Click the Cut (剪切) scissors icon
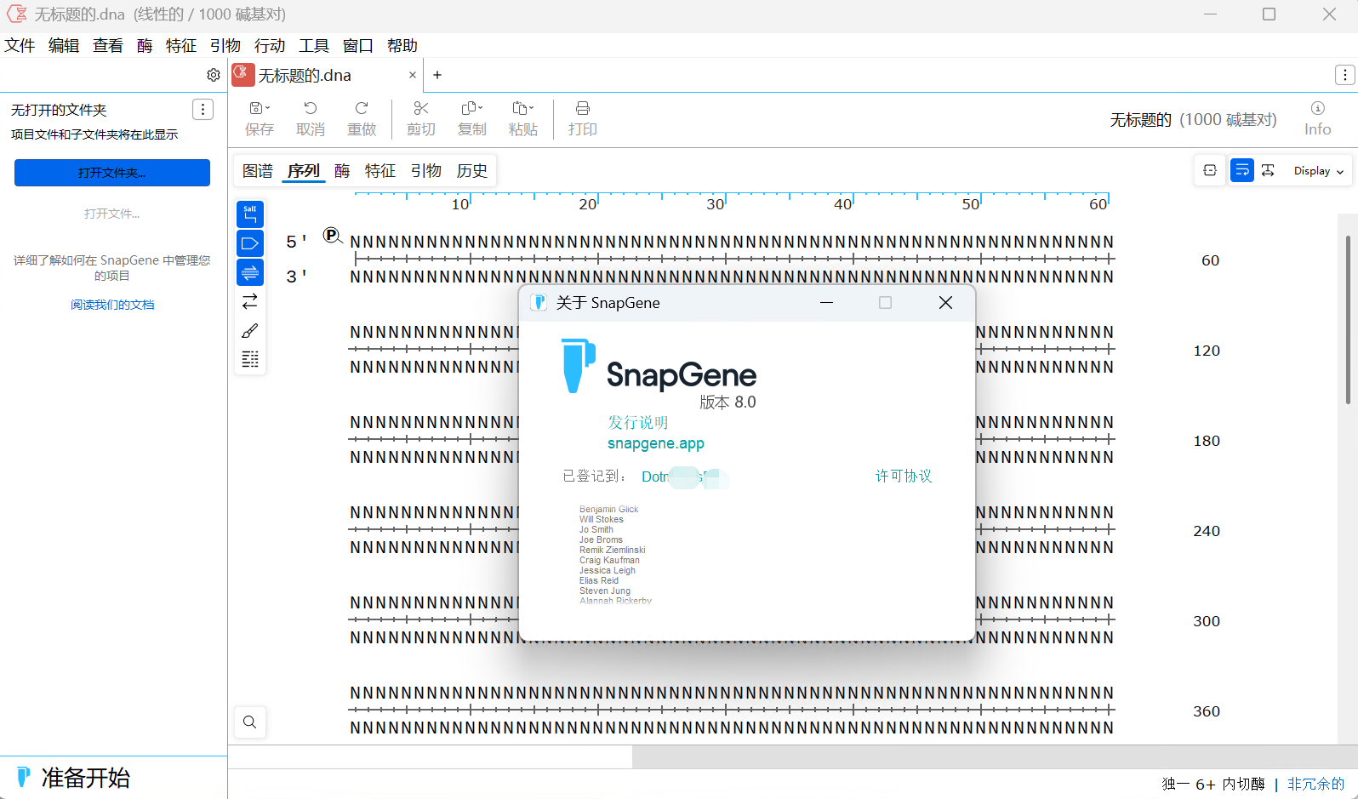1358x799 pixels. click(x=421, y=118)
